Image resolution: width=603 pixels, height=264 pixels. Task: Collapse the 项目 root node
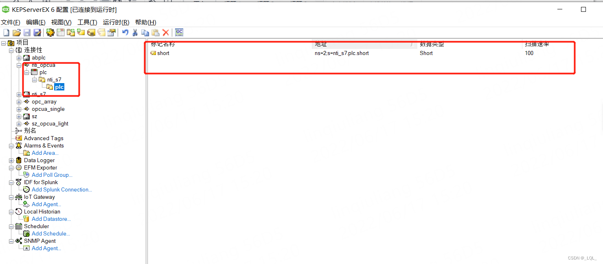coord(4,43)
